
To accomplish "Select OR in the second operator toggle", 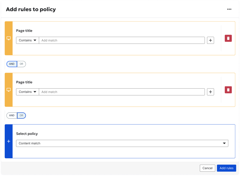I will click(x=21, y=116).
